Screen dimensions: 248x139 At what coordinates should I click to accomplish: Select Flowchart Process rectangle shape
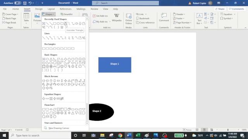click(x=44, y=109)
